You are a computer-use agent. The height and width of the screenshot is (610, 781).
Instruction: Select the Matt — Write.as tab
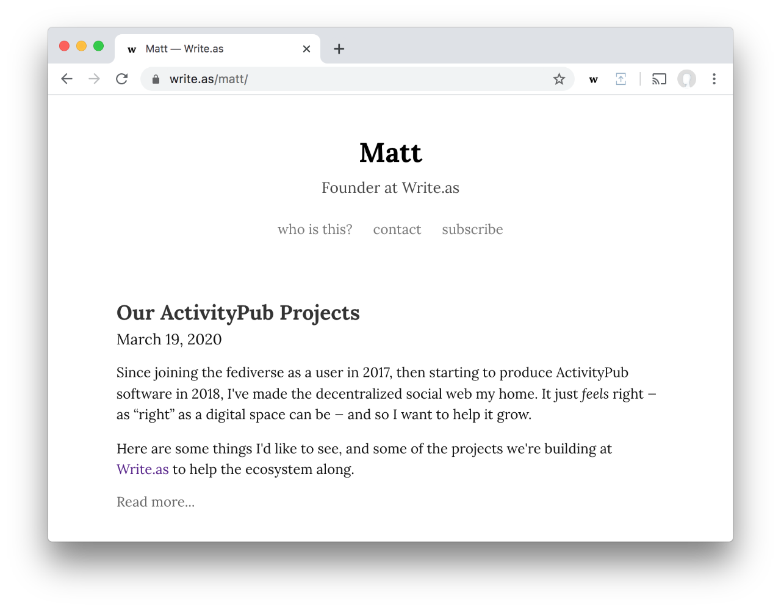[x=217, y=49]
